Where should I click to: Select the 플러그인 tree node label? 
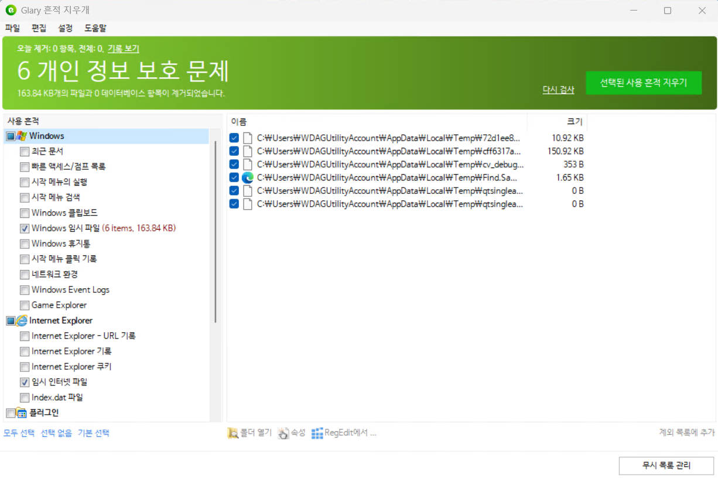tap(44, 413)
